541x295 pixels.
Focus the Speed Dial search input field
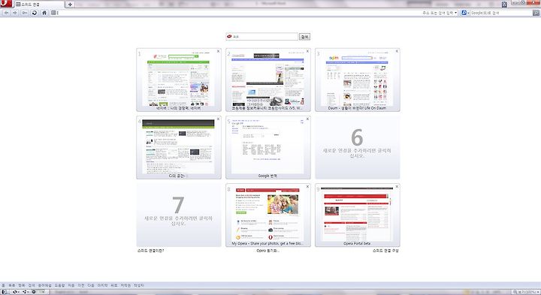pos(262,37)
